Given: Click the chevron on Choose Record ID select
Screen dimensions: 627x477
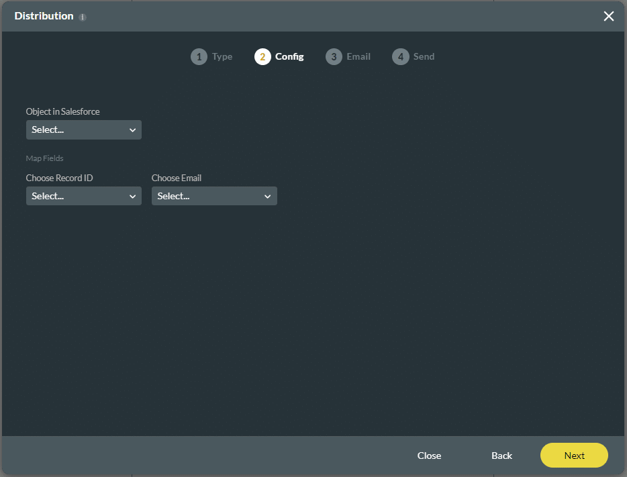Looking at the screenshot, I should (133, 196).
